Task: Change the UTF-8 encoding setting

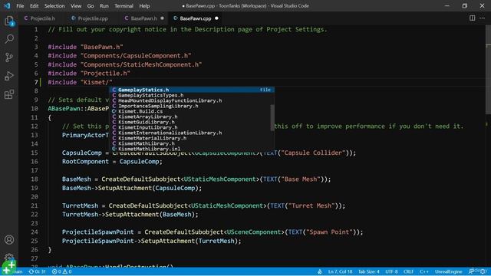Action: [391, 271]
